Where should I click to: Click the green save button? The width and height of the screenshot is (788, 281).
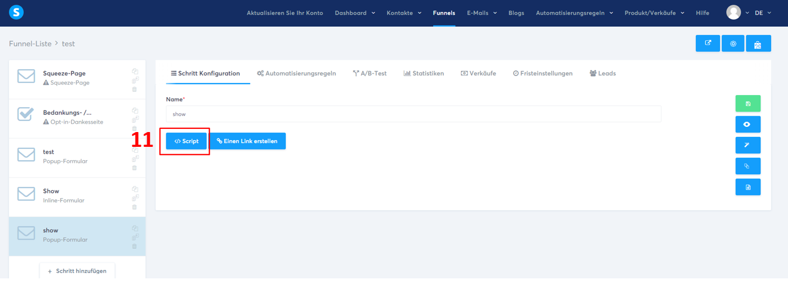pyautogui.click(x=748, y=104)
